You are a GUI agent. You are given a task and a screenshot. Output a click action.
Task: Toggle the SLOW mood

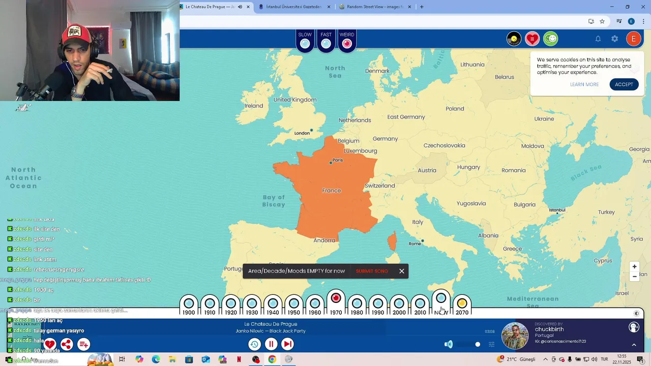[x=305, y=41]
